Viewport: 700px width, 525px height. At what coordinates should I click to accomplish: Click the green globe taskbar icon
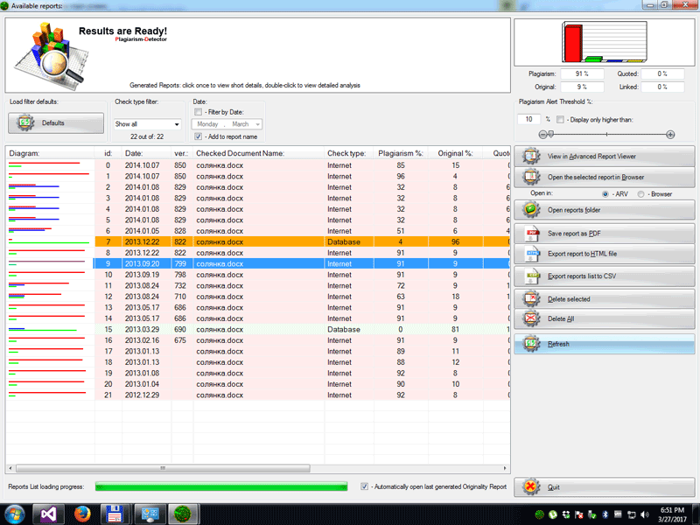(183, 514)
